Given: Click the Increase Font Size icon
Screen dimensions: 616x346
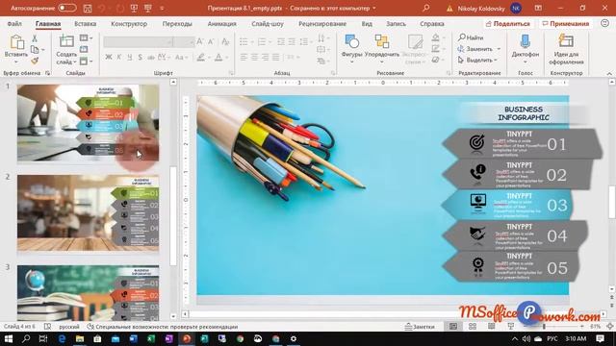Looking at the screenshot, I should pyautogui.click(x=199, y=41).
